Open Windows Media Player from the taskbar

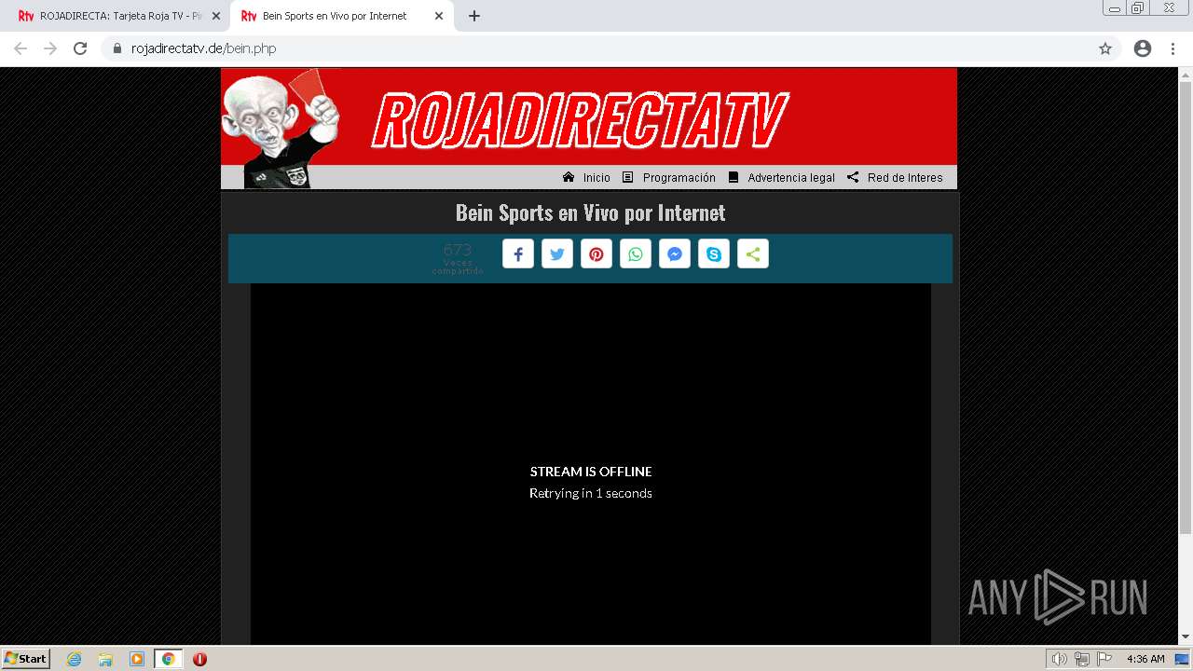(137, 659)
